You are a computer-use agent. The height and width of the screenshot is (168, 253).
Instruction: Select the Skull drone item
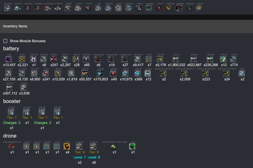[x=133, y=147]
